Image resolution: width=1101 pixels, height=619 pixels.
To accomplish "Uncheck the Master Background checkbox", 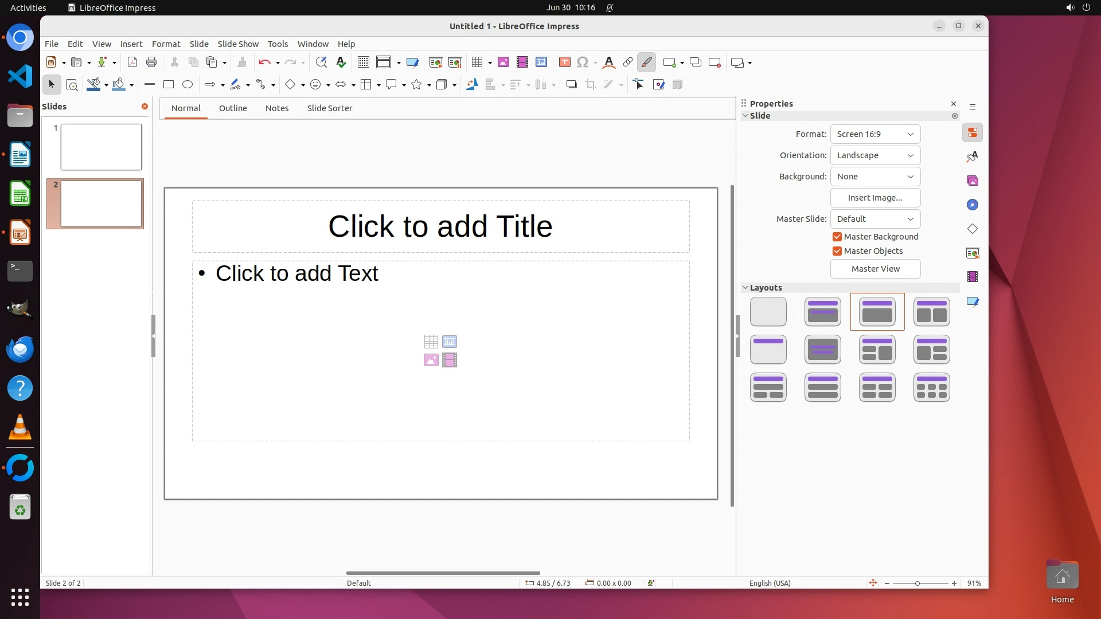I will pyautogui.click(x=837, y=237).
